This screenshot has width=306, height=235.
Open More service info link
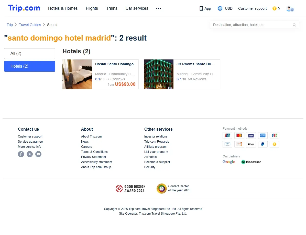[x=29, y=147]
